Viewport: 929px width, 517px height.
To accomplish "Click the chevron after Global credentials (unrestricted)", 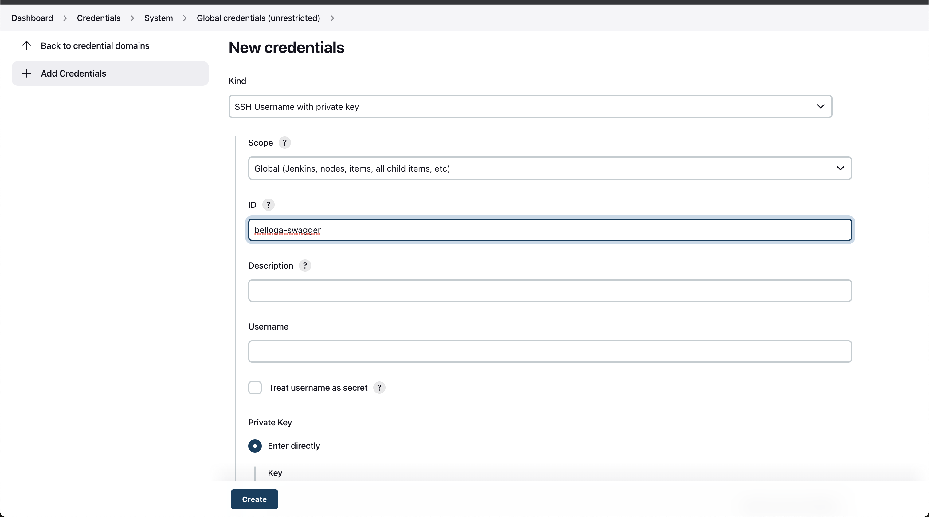I will point(332,18).
